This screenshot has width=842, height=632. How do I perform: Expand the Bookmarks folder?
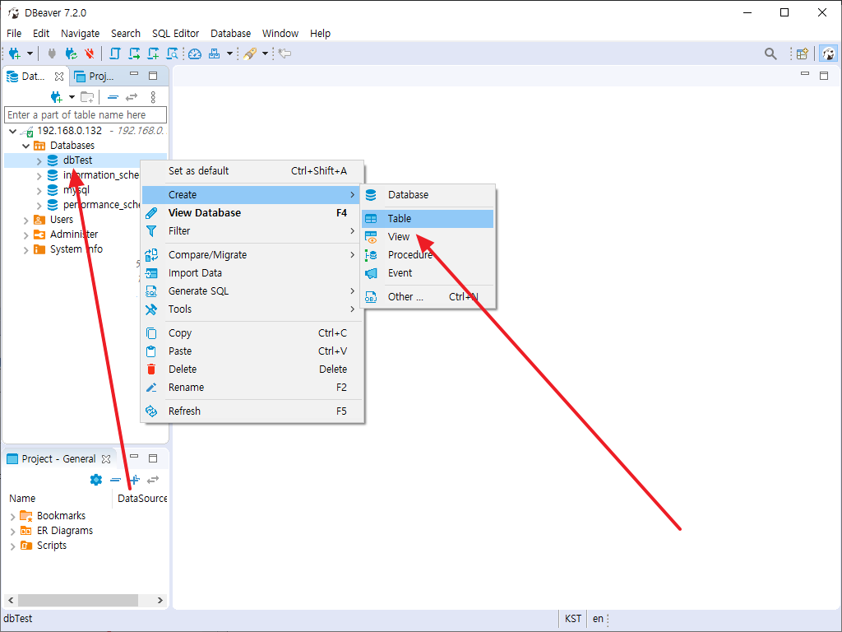13,517
